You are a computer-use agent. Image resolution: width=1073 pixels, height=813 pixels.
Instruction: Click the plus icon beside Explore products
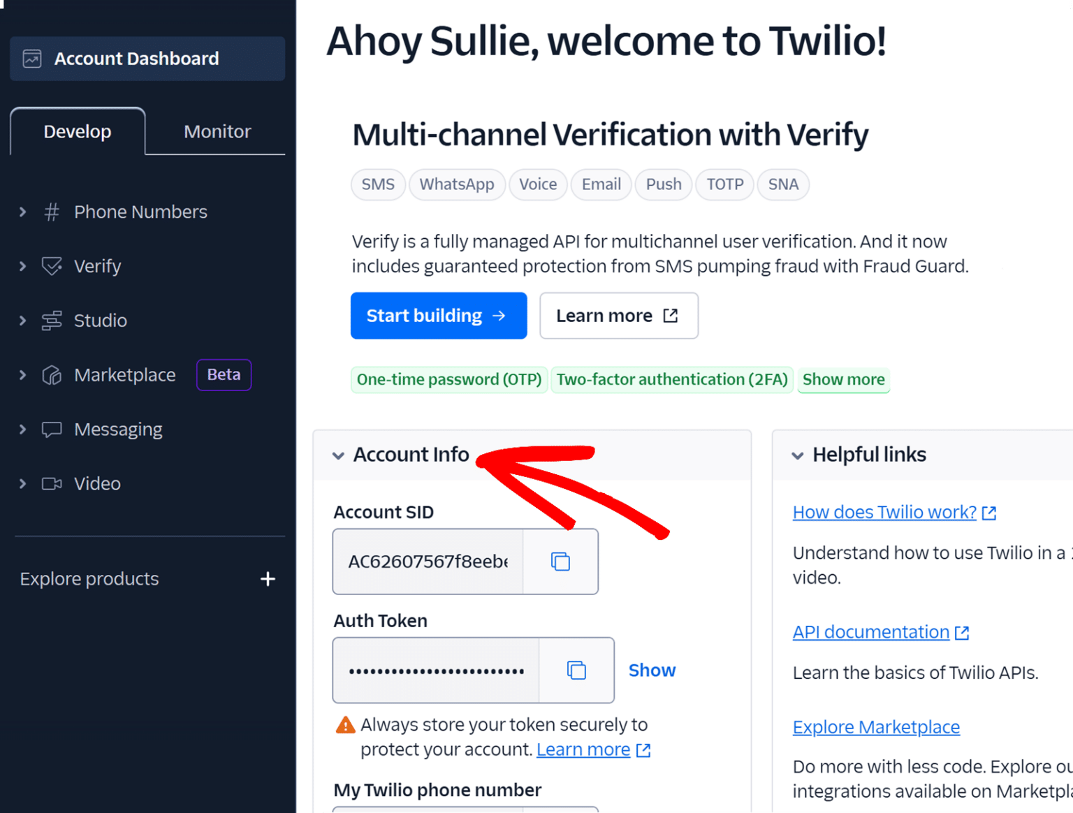point(268,578)
